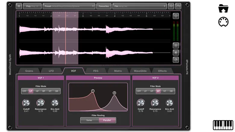Click the VCF 2 Cutoff knob
The height and width of the screenshot is (132, 235).
[141, 103]
